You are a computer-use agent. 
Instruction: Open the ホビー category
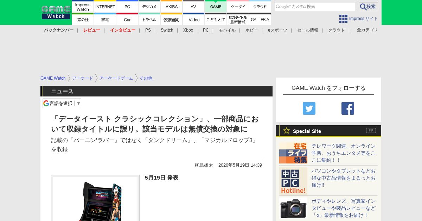pyautogui.click(x=252, y=30)
